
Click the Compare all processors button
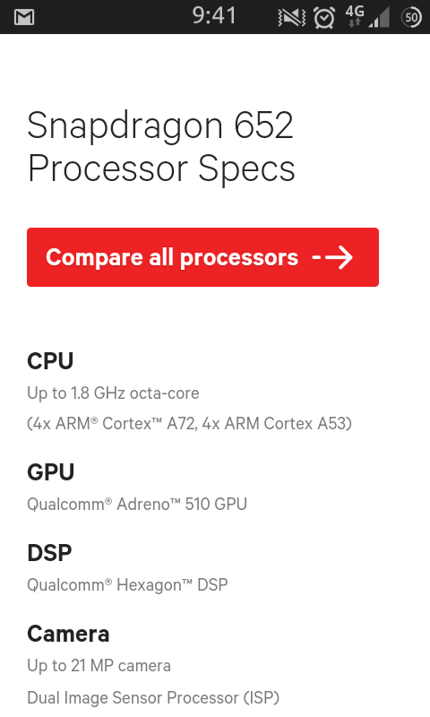[202, 257]
